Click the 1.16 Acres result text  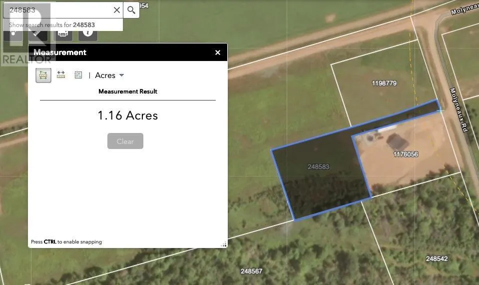pyautogui.click(x=128, y=115)
